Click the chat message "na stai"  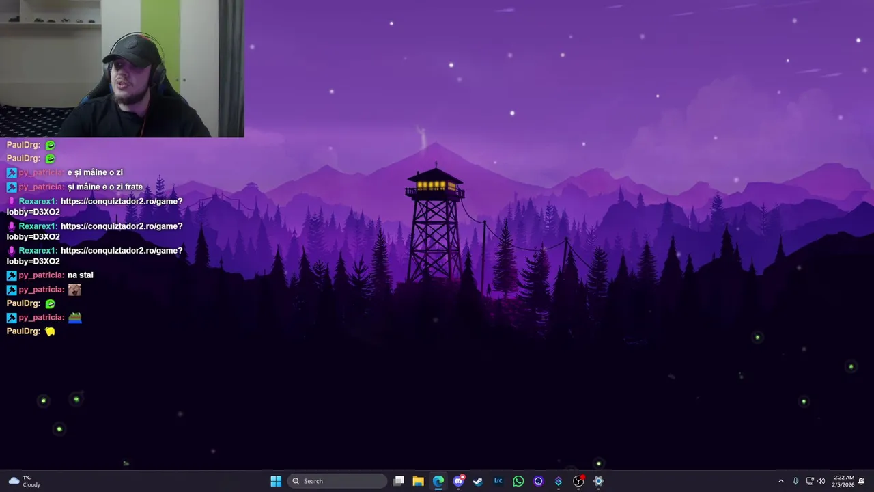click(80, 275)
